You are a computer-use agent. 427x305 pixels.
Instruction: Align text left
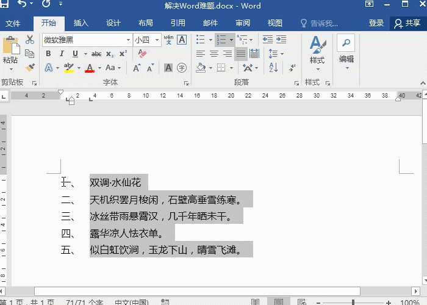pyautogui.click(x=201, y=54)
